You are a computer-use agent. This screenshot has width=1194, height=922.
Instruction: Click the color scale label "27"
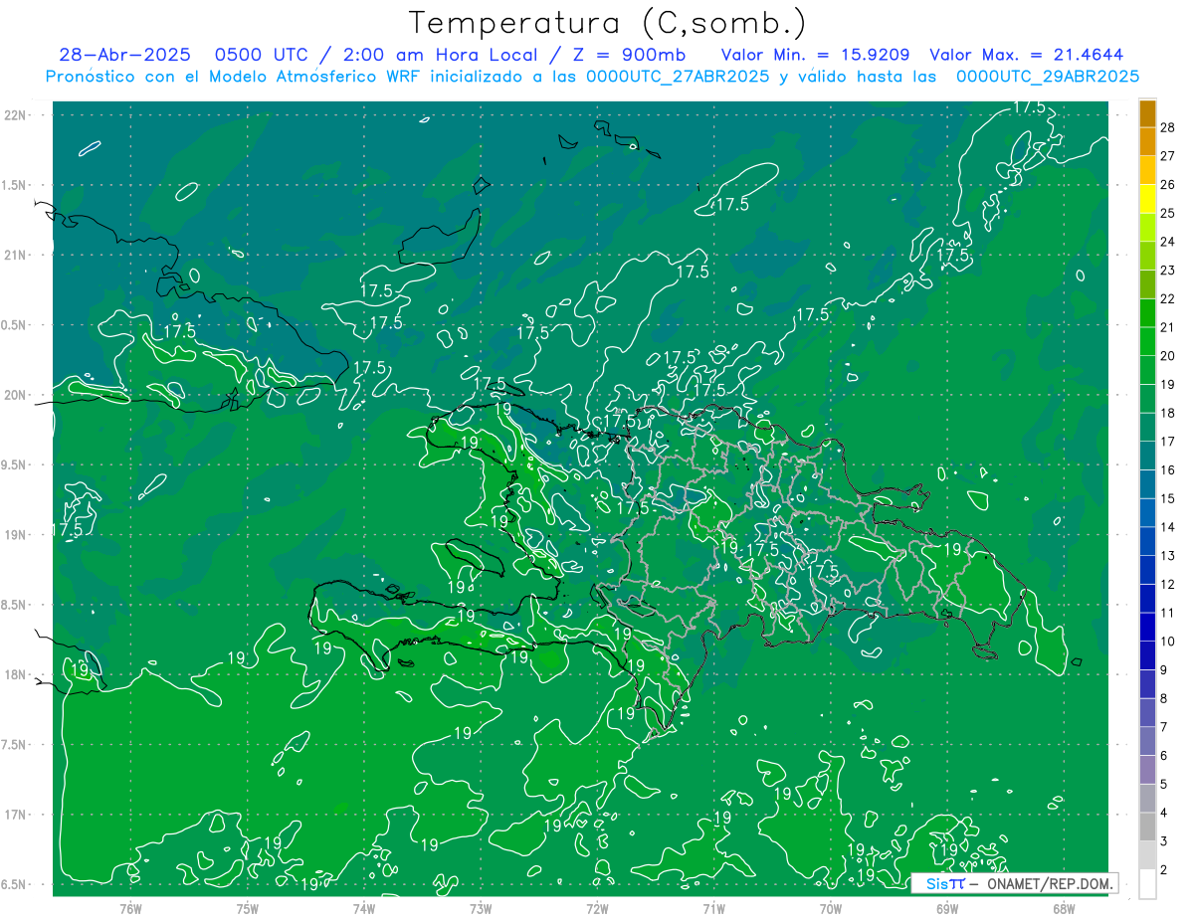[1168, 156]
